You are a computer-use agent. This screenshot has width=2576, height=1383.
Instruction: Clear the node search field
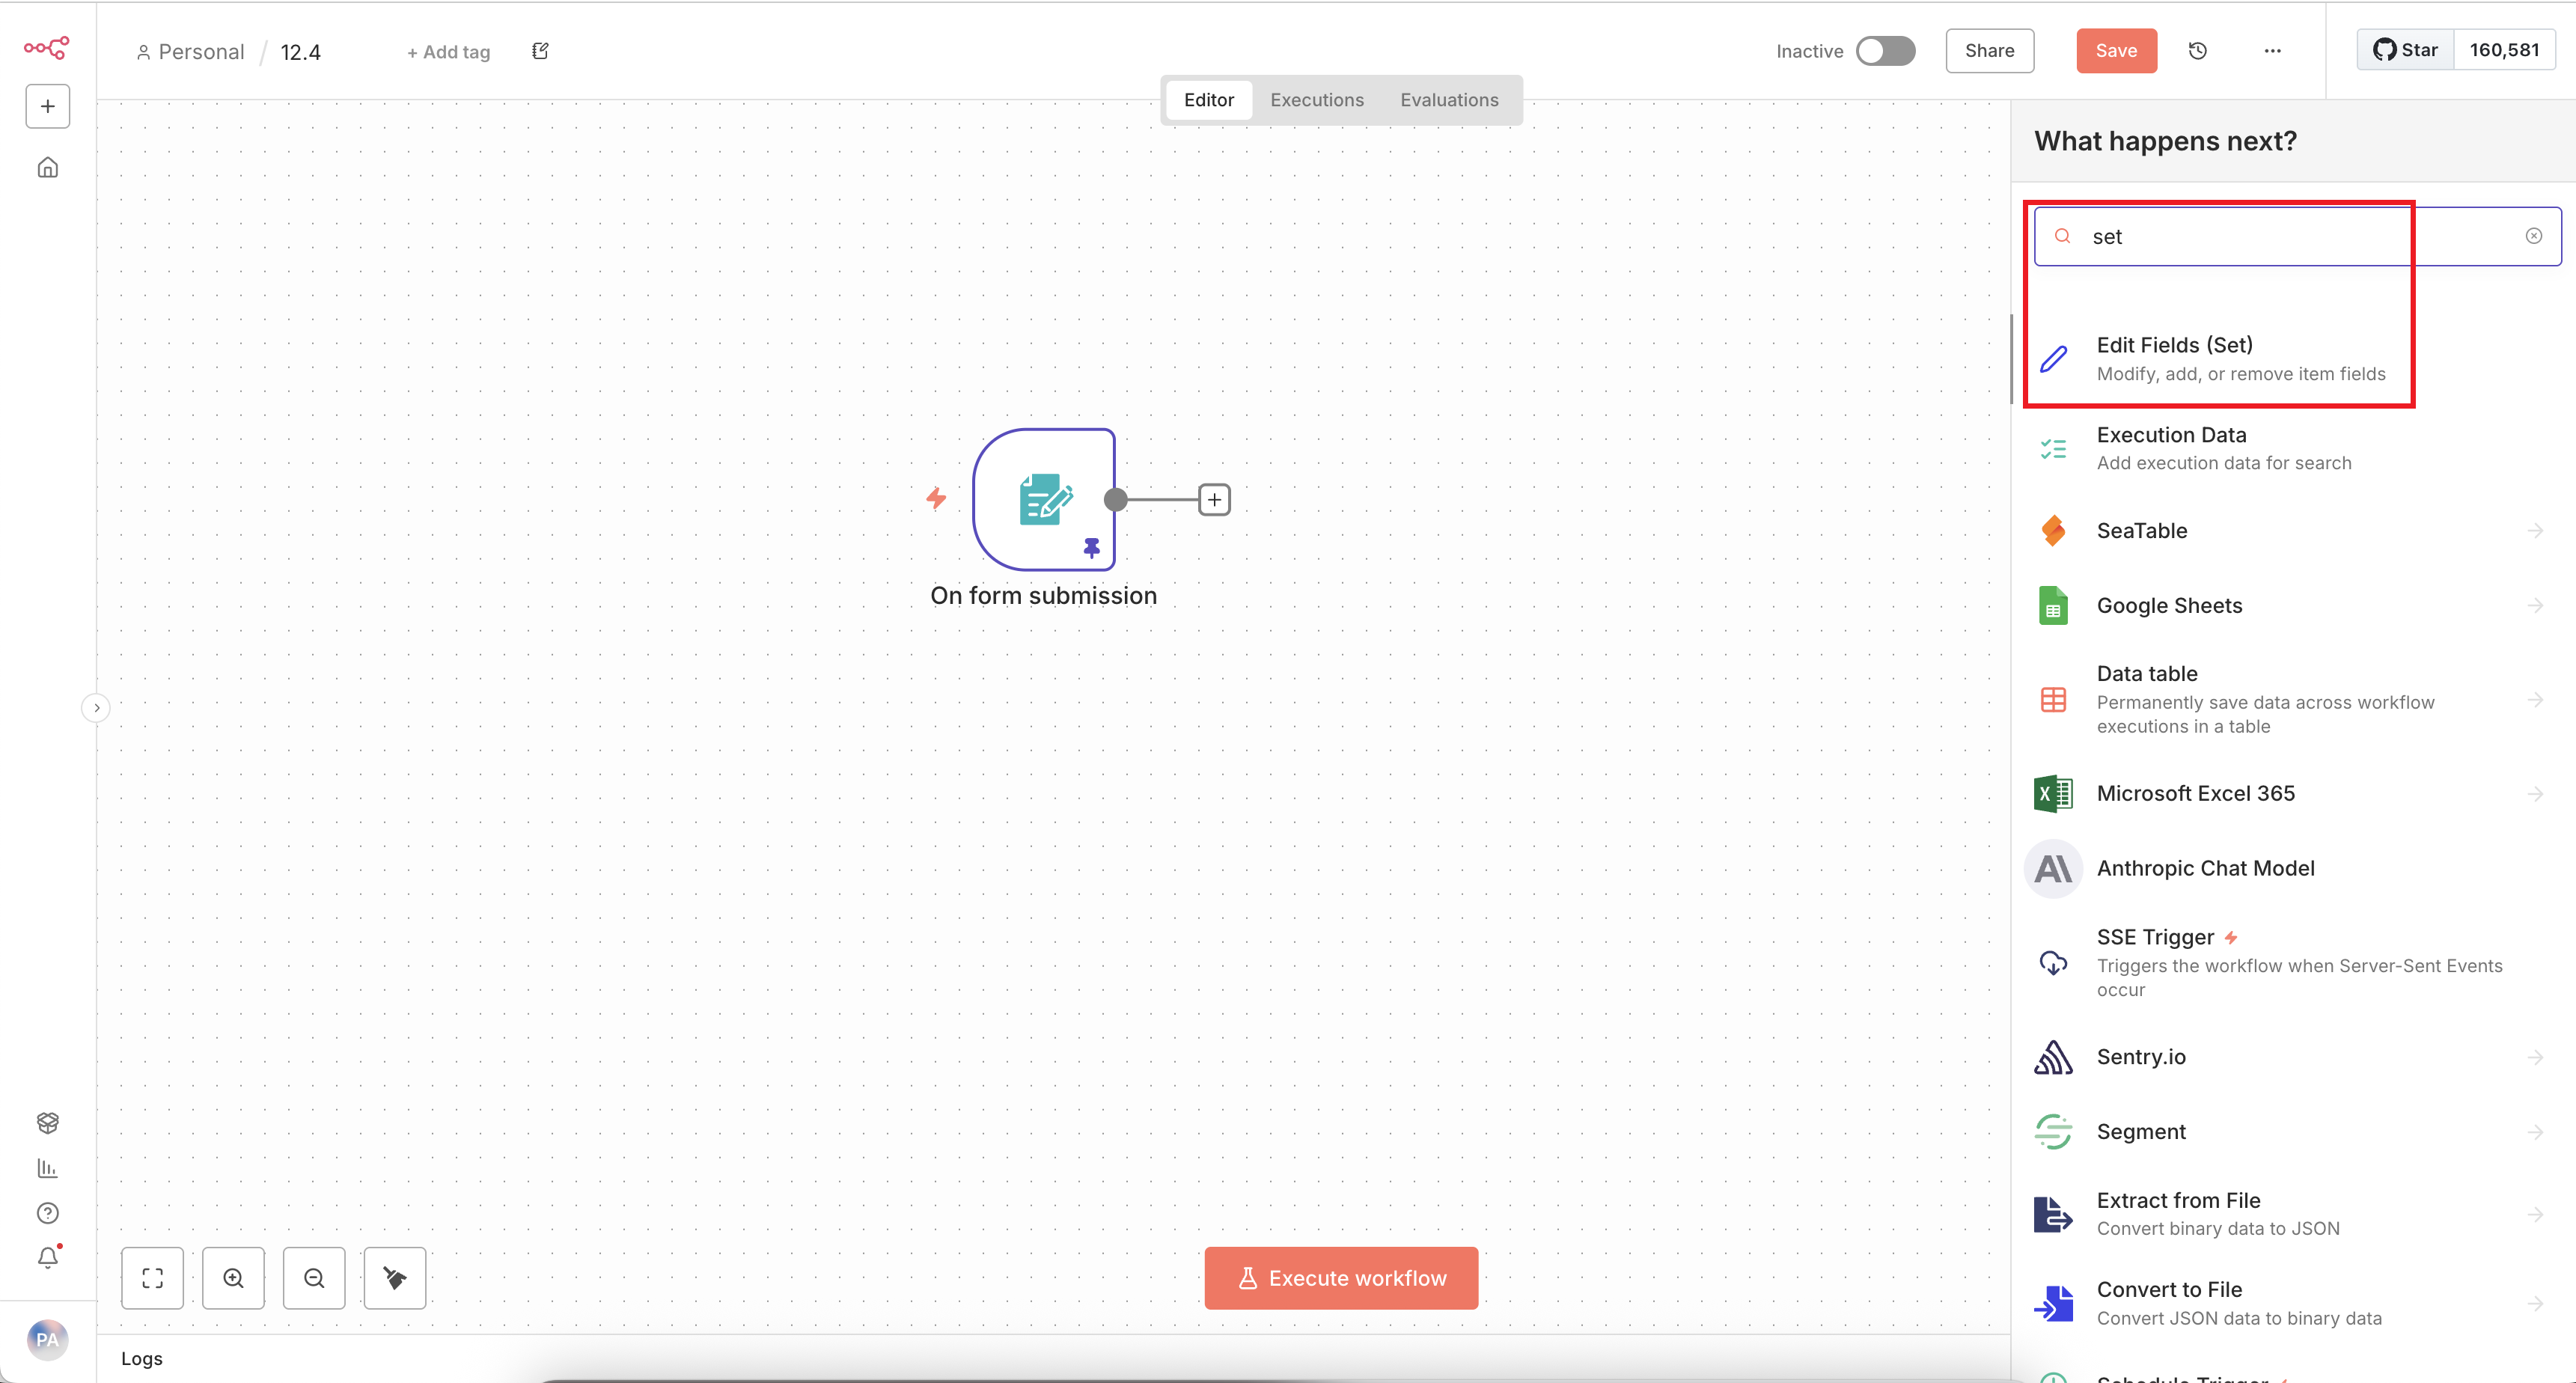click(2533, 236)
